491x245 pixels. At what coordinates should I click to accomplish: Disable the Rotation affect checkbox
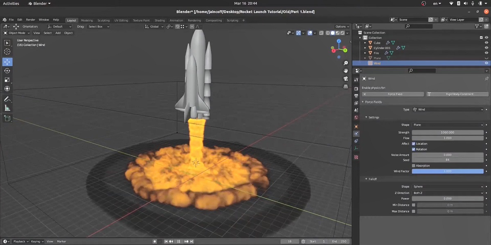413,149
